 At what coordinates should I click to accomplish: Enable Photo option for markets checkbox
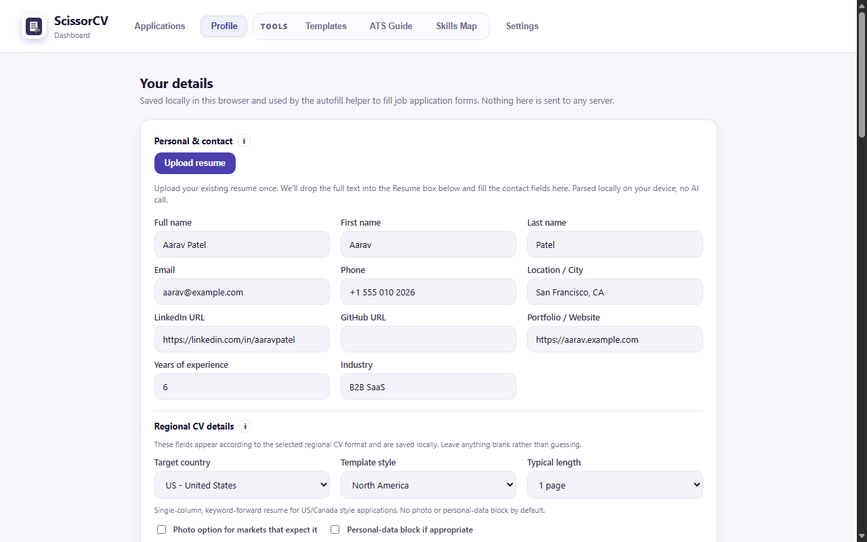point(162,530)
